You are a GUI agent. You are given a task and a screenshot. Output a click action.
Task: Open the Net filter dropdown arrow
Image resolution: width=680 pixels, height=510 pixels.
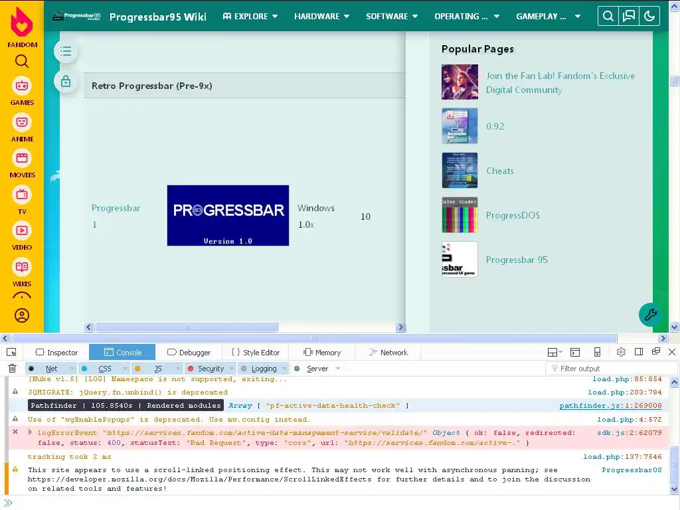click(72, 368)
